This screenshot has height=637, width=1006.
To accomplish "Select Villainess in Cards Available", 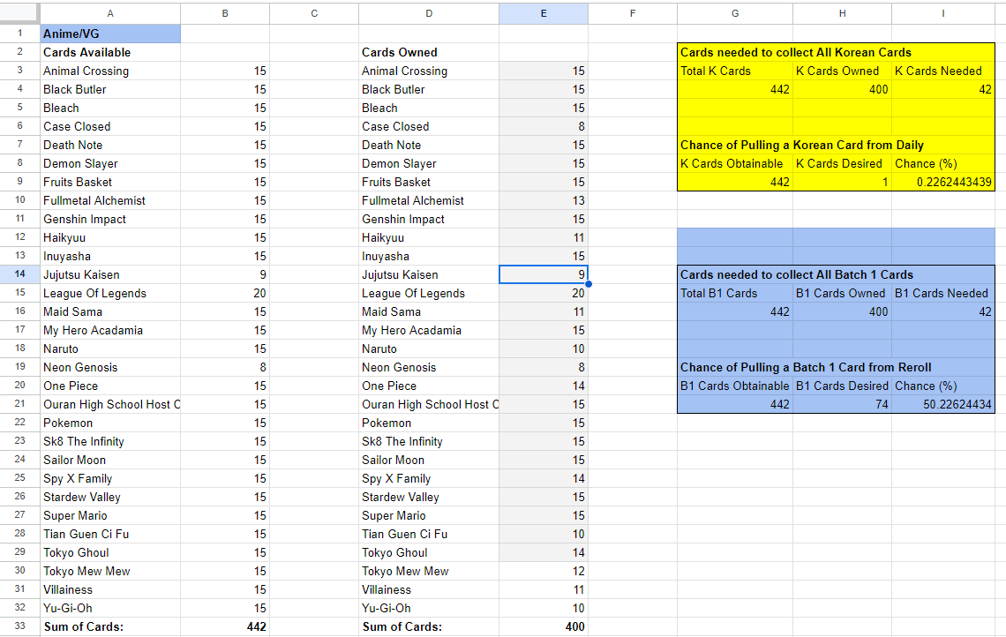I will (x=109, y=590).
